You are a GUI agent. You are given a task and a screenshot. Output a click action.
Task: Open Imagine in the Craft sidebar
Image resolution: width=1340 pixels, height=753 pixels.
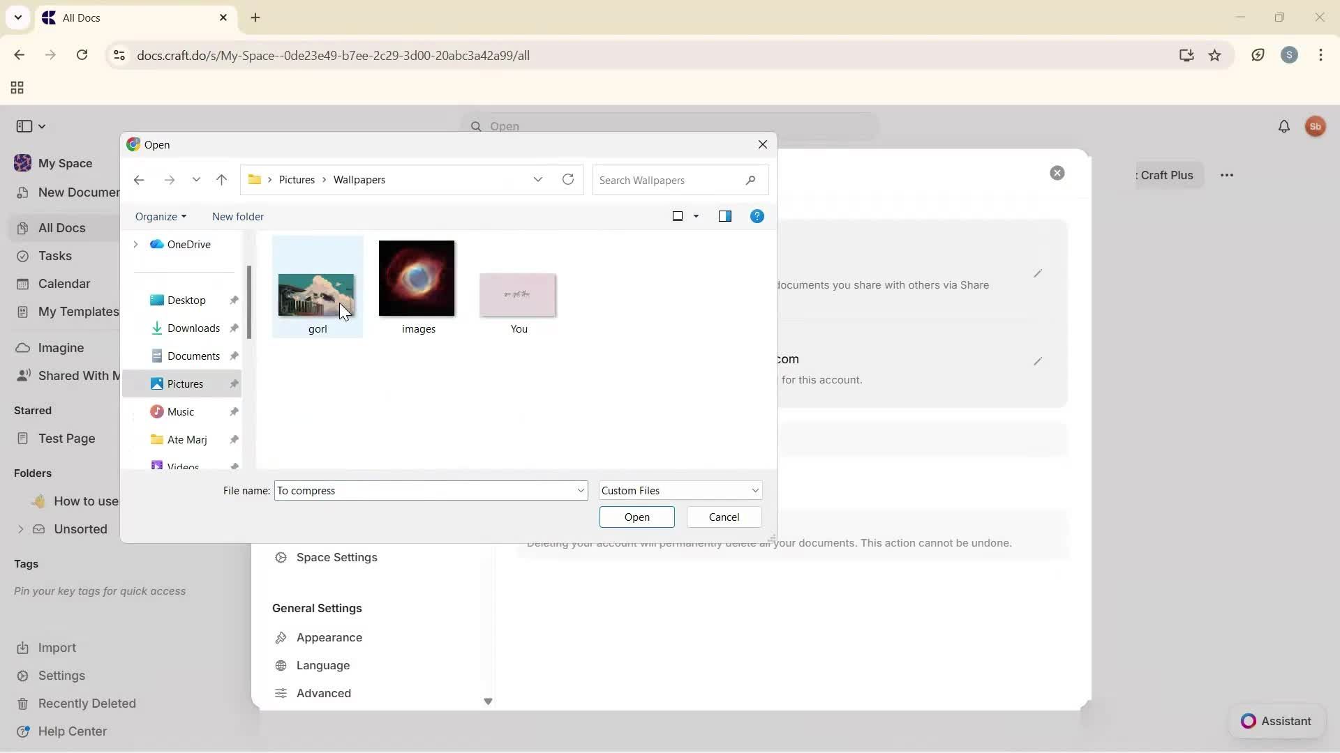[60, 347]
